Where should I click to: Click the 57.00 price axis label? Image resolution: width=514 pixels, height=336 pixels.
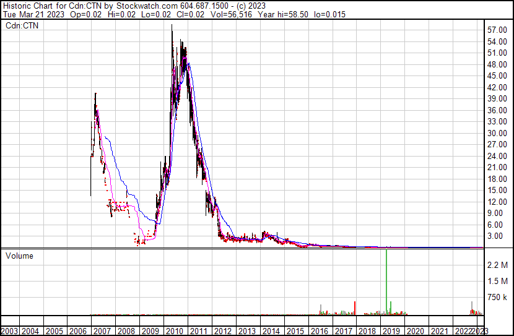click(x=497, y=30)
